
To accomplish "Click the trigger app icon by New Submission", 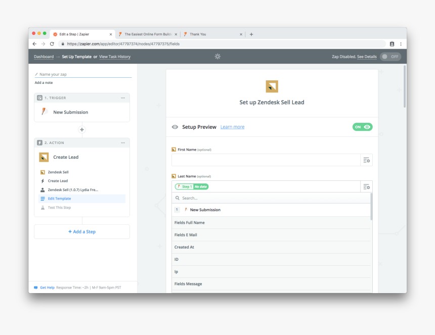I will tap(44, 112).
